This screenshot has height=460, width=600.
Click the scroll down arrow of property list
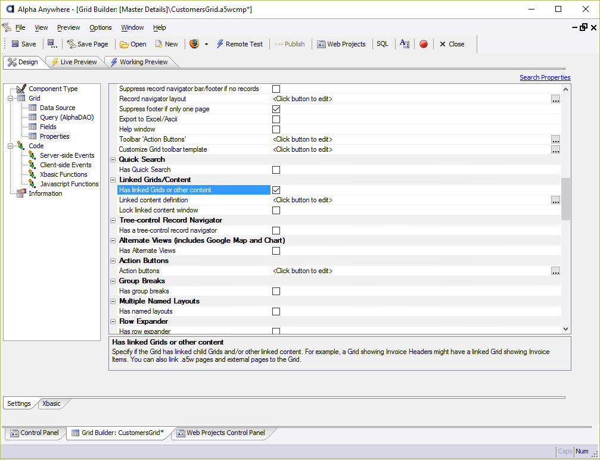click(x=566, y=328)
